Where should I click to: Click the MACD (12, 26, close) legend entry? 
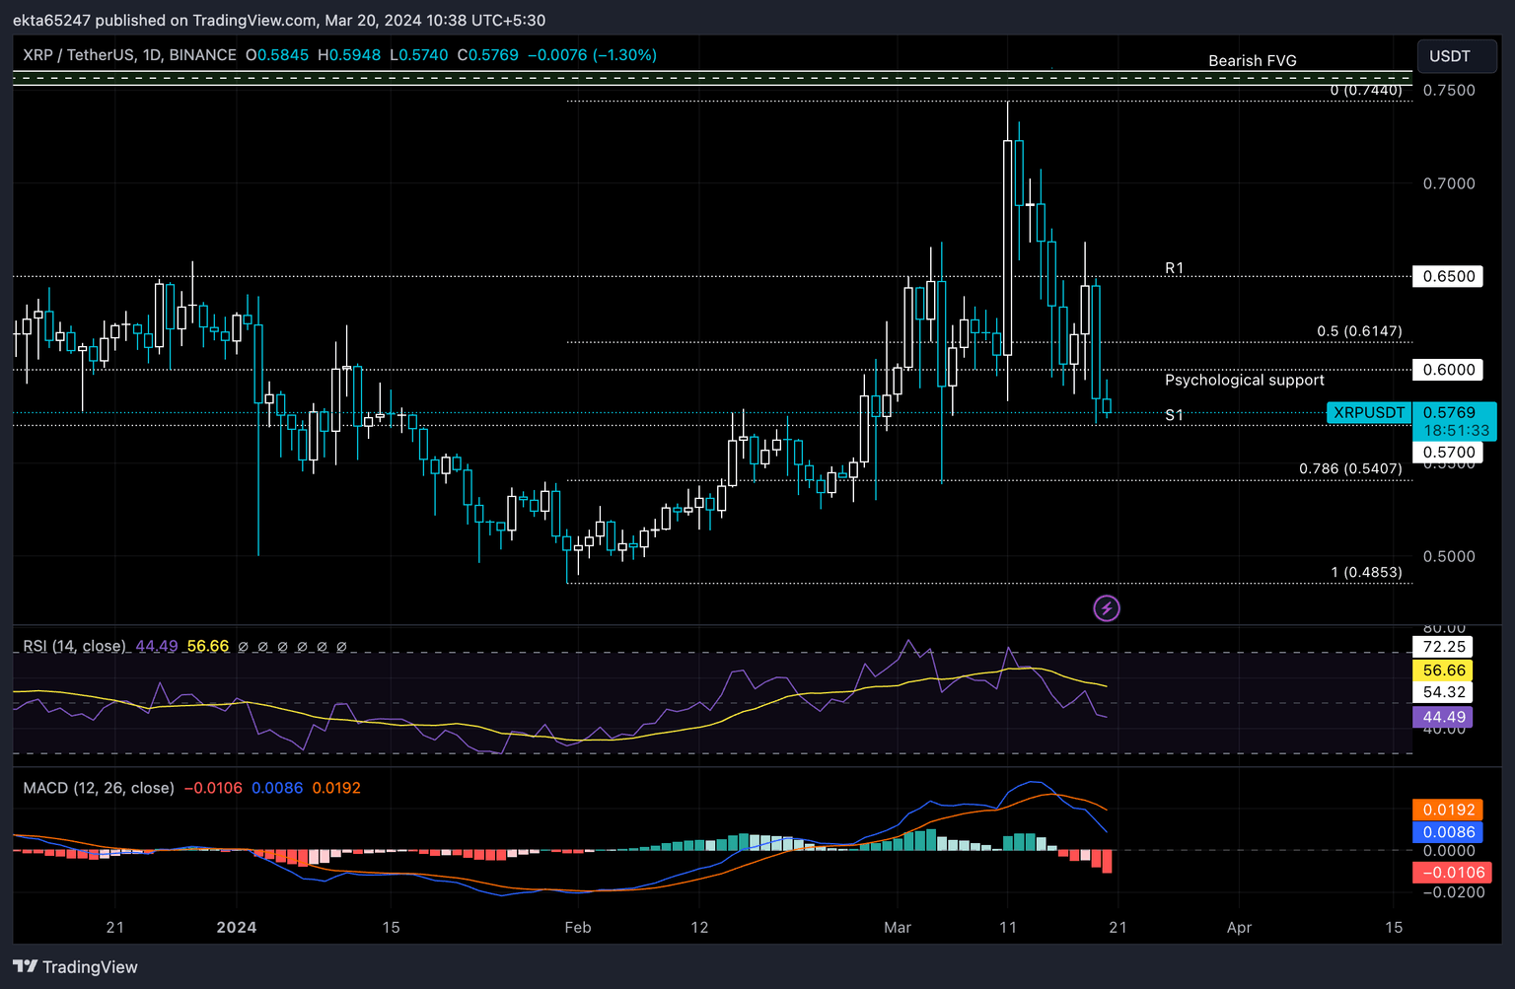(99, 788)
